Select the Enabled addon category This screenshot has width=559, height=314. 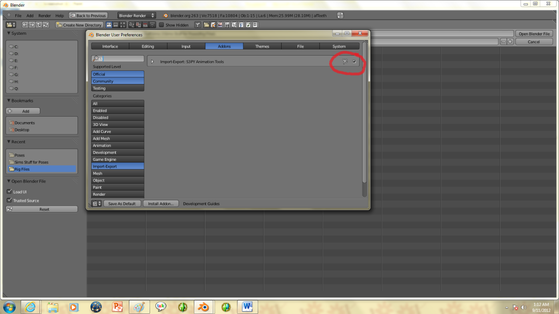point(118,110)
